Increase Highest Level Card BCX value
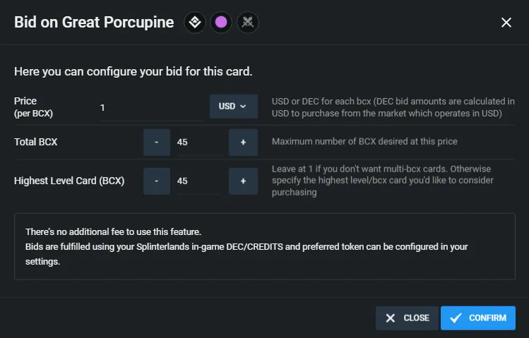This screenshot has width=529, height=338. click(x=243, y=181)
